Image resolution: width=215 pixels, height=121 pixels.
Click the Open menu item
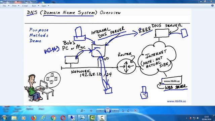click(44, 6)
